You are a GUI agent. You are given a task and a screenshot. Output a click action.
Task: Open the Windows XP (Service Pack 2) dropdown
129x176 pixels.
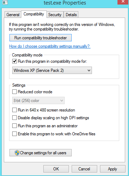point(52,70)
